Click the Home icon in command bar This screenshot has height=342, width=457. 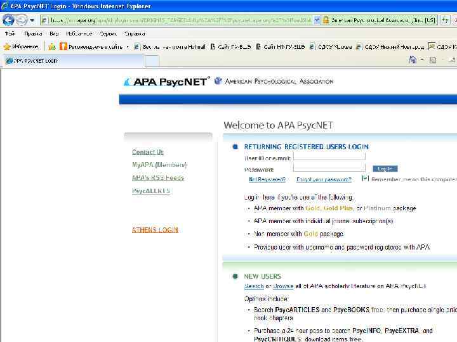(413, 60)
